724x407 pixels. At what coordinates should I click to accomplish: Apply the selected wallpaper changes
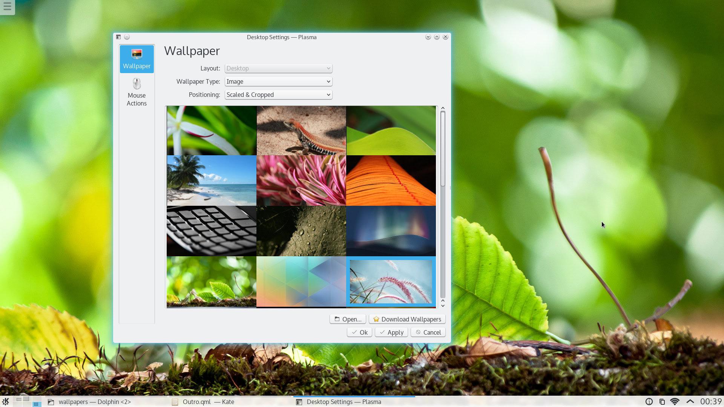click(391, 332)
